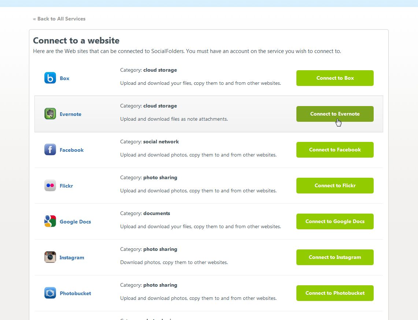
Task: Click the 'Connect to a website' heading
Action: (76, 41)
